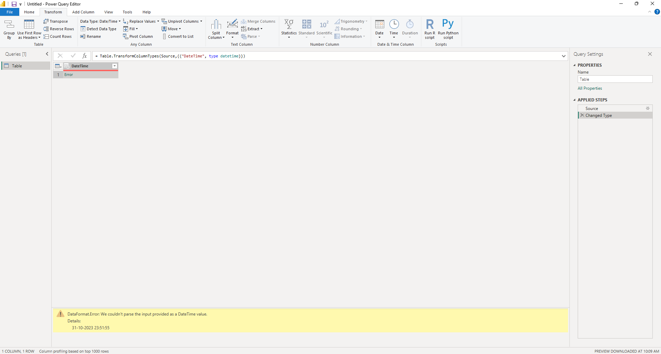Open DateTime column filter dropdown
Image resolution: width=661 pixels, height=354 pixels.
115,66
